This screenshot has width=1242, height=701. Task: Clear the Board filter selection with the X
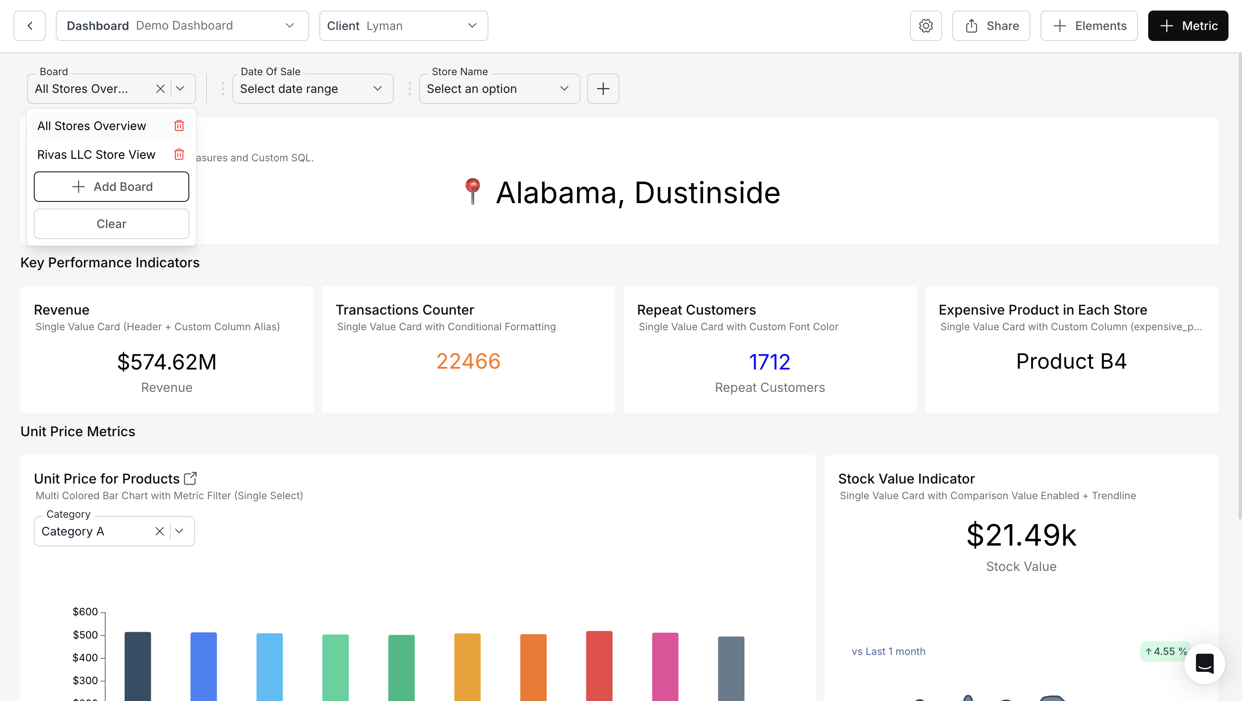(x=160, y=89)
